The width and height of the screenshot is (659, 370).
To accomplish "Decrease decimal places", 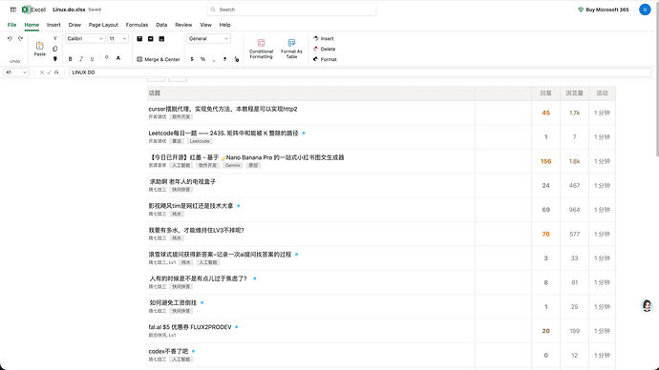I will tap(237, 59).
